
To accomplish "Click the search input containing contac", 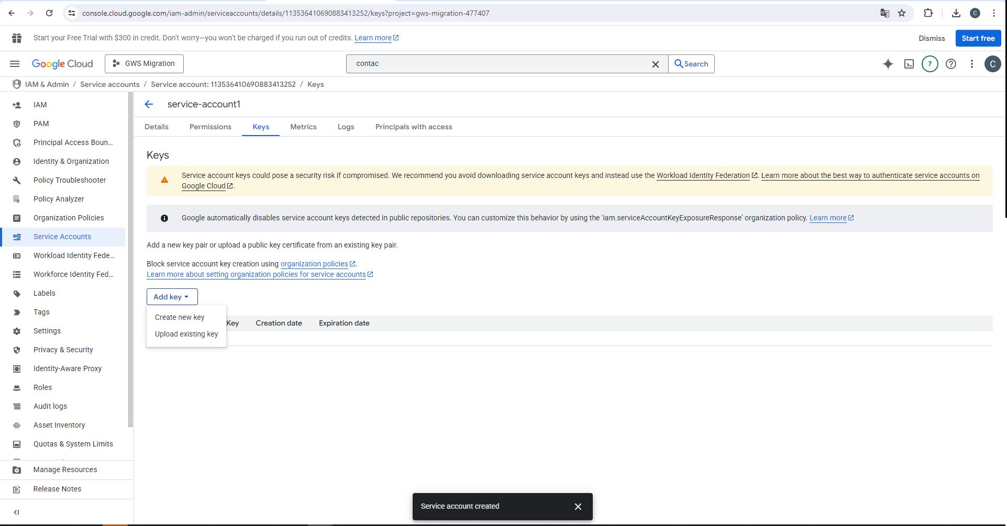I will [497, 64].
